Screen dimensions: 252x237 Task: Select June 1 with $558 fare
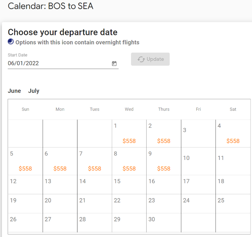click(x=129, y=133)
